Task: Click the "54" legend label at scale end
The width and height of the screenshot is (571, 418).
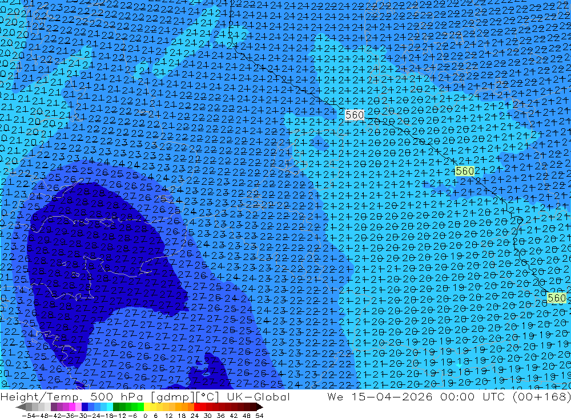Action: [259, 416]
